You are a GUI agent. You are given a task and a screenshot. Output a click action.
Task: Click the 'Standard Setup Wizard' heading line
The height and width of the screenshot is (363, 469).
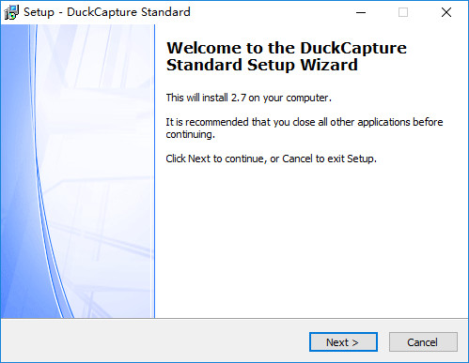(262, 65)
